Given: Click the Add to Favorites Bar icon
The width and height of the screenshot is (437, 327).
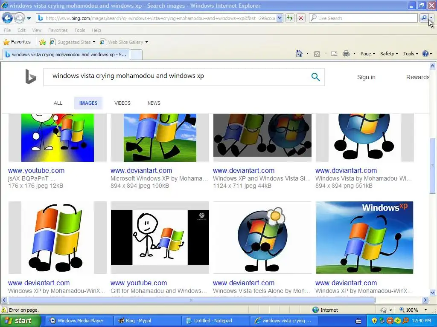Looking at the screenshot, I should pos(43,42).
